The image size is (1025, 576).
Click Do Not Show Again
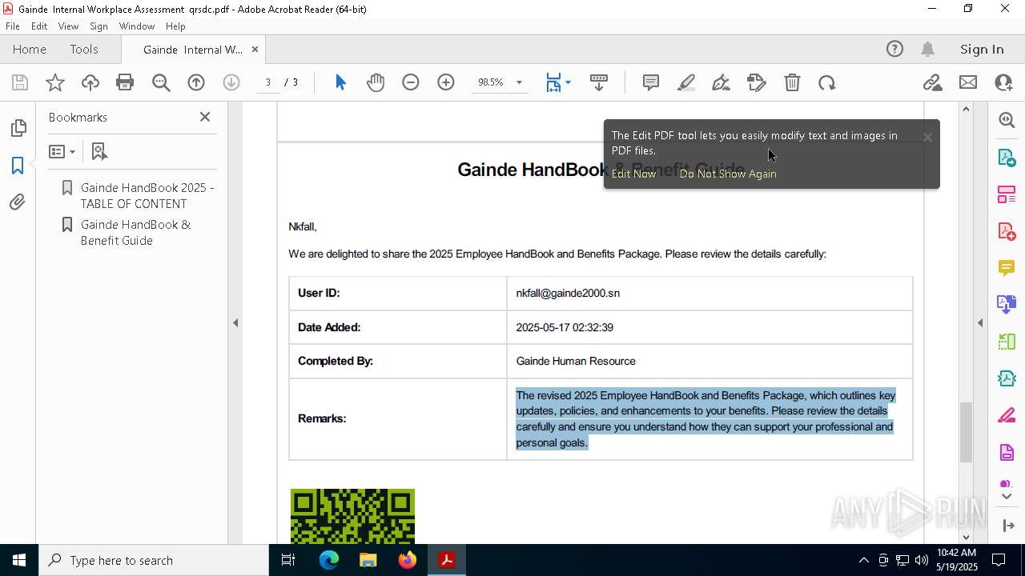pyautogui.click(x=728, y=174)
